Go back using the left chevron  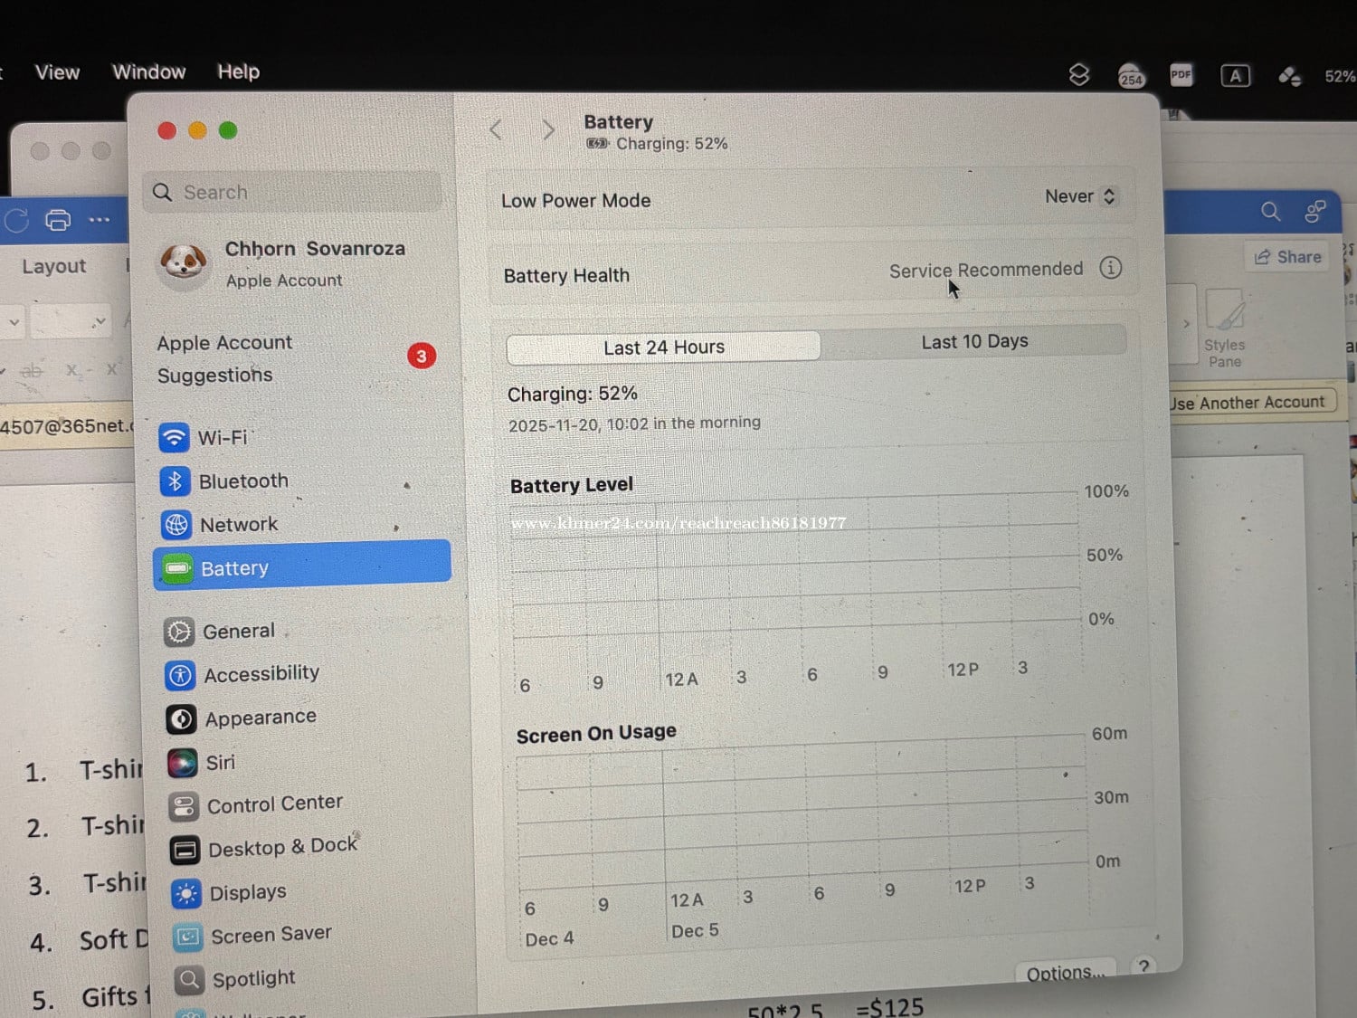(496, 130)
